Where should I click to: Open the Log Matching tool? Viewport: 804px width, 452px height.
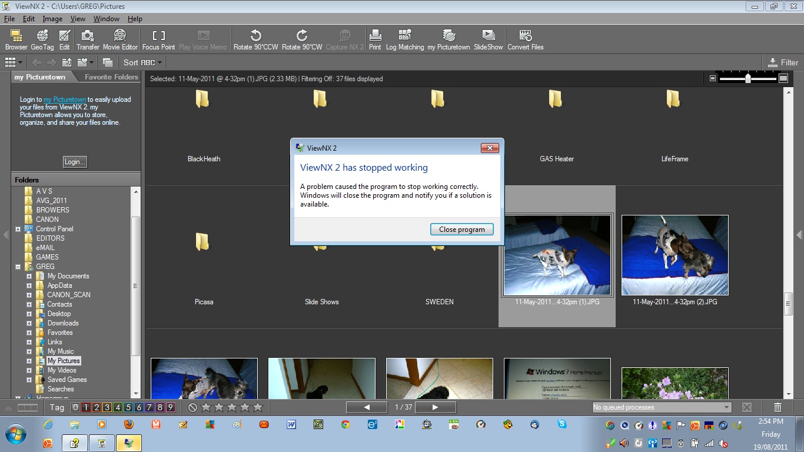[405, 39]
